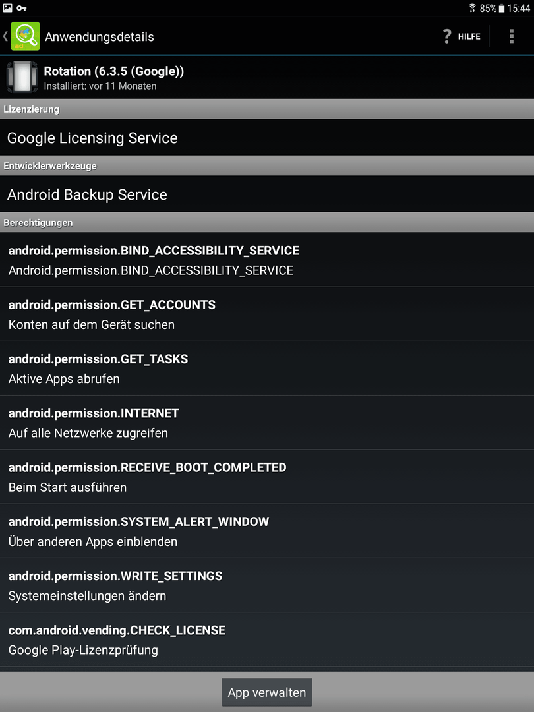Image resolution: width=534 pixels, height=712 pixels.
Task: Open Android Backup Service entry
Action: click(267, 194)
